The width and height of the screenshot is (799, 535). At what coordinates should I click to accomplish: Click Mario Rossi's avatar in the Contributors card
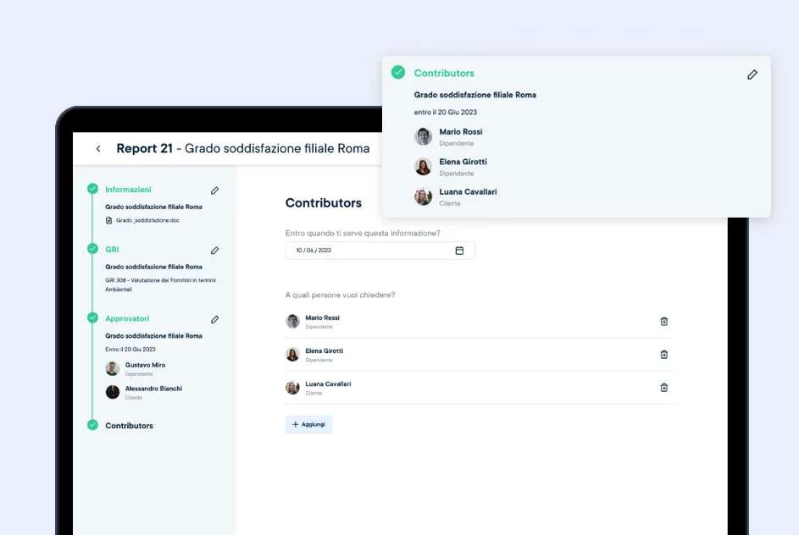[x=423, y=136]
